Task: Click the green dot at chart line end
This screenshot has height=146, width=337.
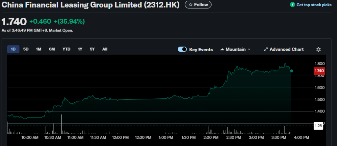Action: pos(291,71)
